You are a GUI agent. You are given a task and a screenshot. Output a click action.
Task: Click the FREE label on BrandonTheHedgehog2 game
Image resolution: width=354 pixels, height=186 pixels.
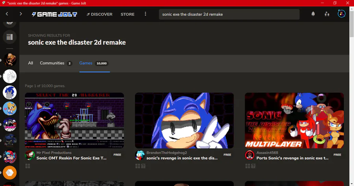[x=227, y=155]
